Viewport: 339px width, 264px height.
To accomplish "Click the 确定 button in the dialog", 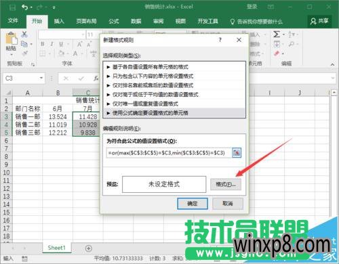I will (193, 204).
